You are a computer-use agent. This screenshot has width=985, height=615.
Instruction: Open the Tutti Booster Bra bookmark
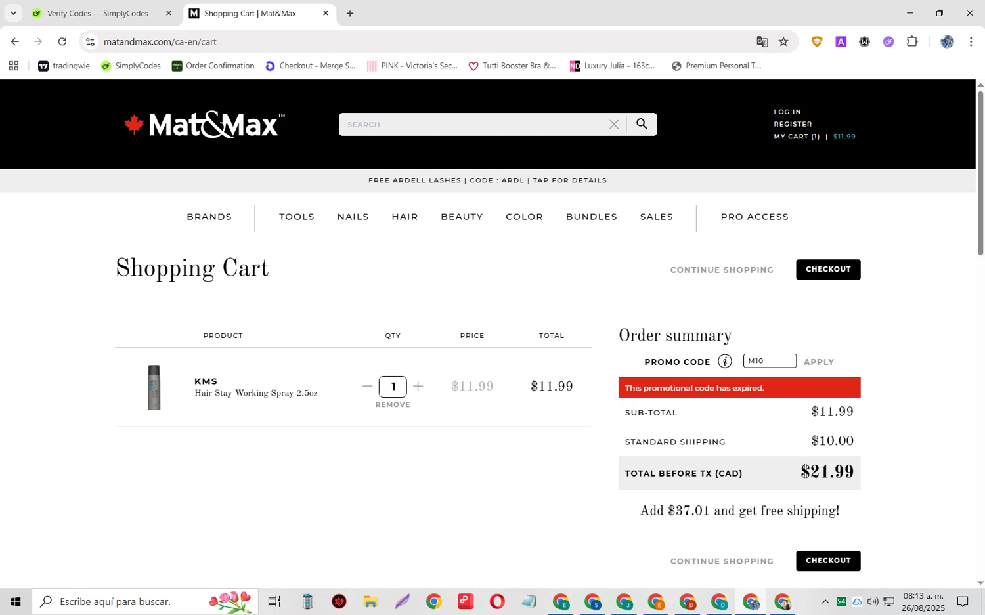[512, 66]
